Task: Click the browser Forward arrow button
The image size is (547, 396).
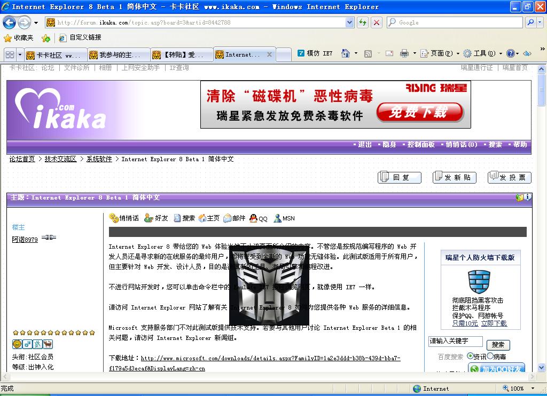Action: (x=24, y=22)
